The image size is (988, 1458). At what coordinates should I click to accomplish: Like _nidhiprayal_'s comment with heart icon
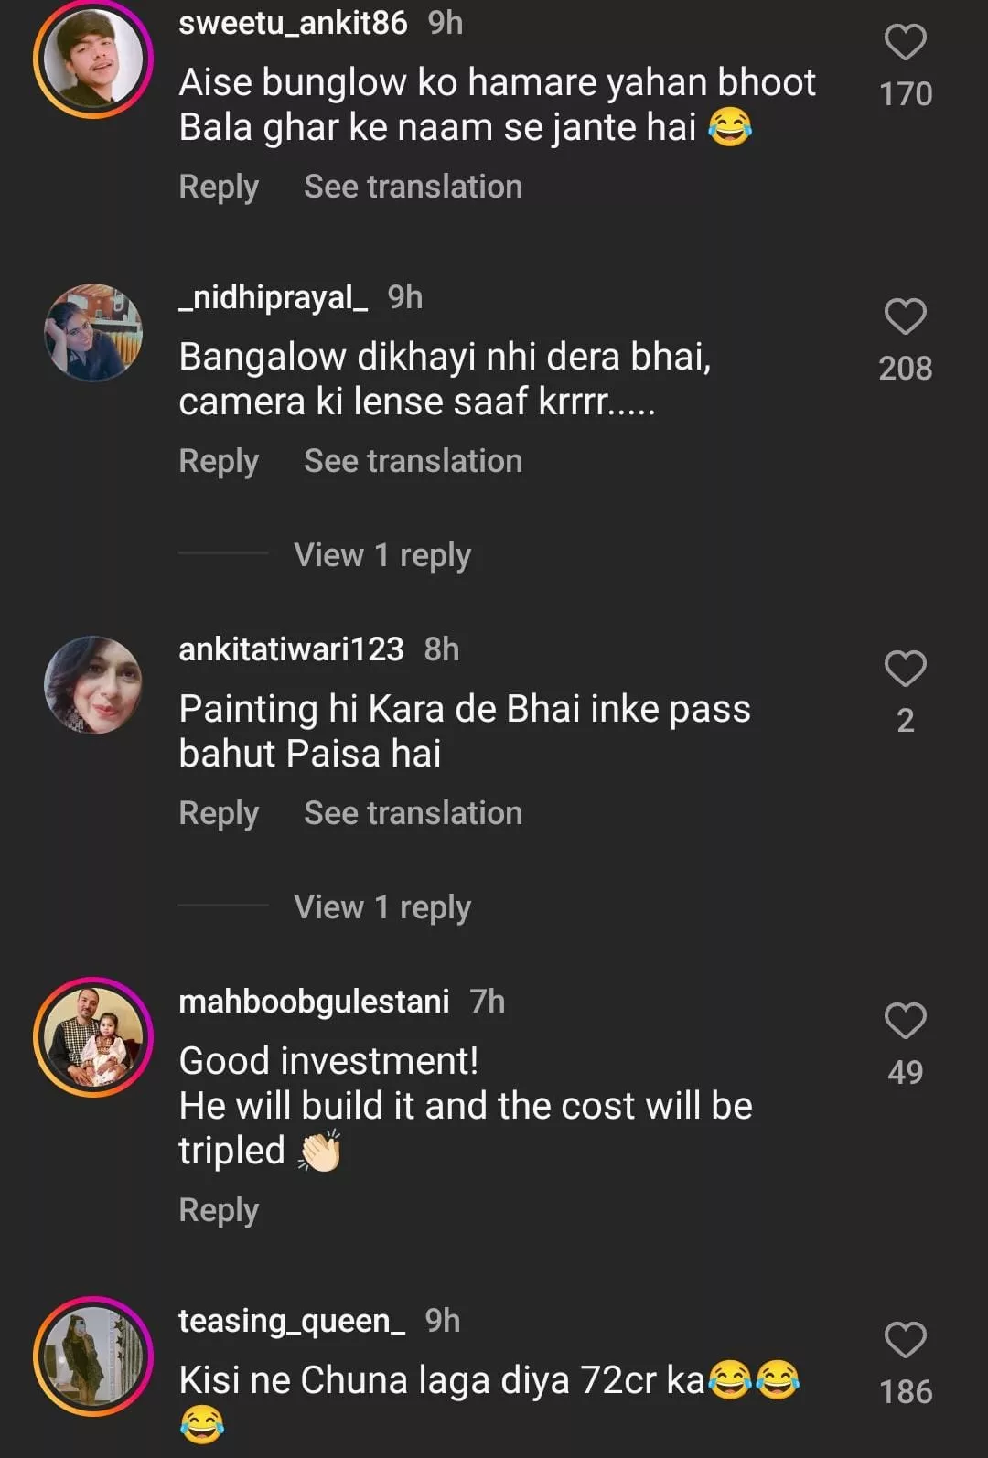(905, 317)
